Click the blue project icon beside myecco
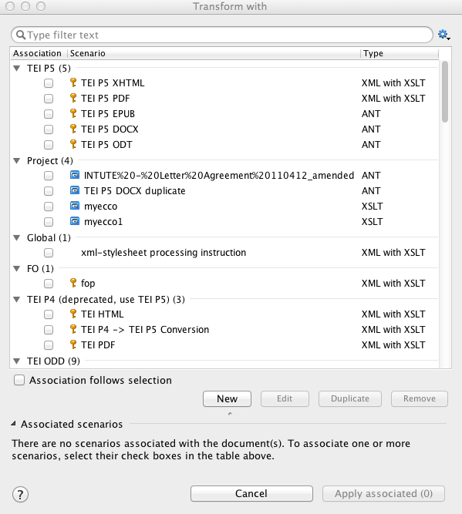This screenshot has width=462, height=514. point(75,206)
